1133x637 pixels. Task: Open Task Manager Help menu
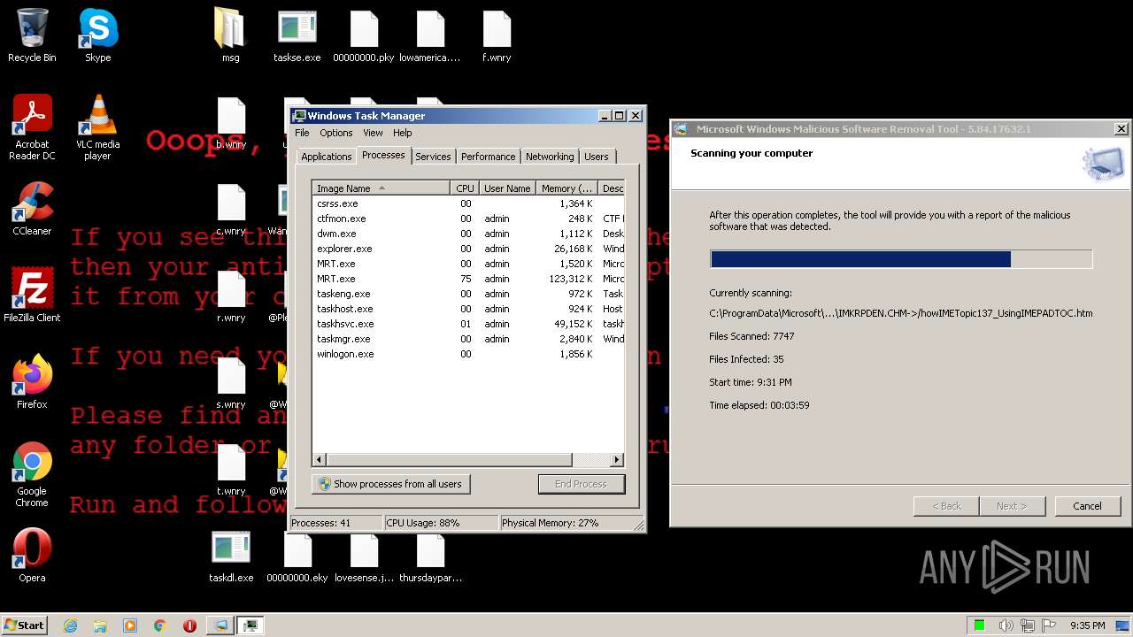(x=403, y=133)
